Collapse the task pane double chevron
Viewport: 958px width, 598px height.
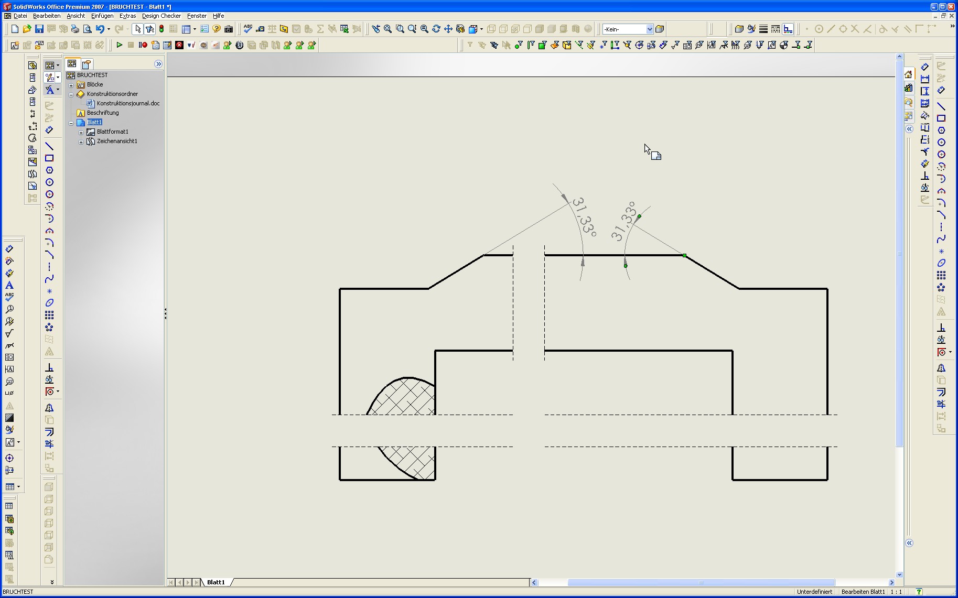(x=909, y=129)
